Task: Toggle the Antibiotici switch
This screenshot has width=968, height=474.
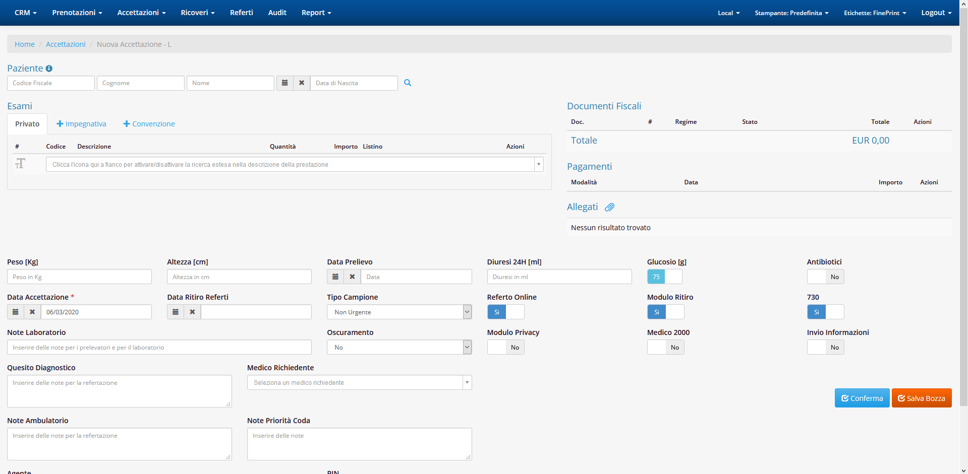Action: pos(825,277)
